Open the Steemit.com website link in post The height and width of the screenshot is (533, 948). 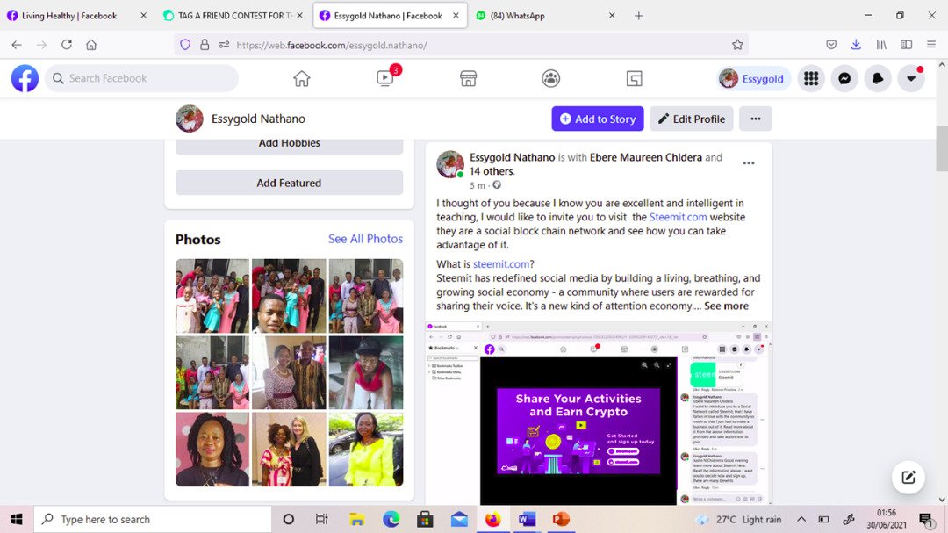pyautogui.click(x=678, y=217)
